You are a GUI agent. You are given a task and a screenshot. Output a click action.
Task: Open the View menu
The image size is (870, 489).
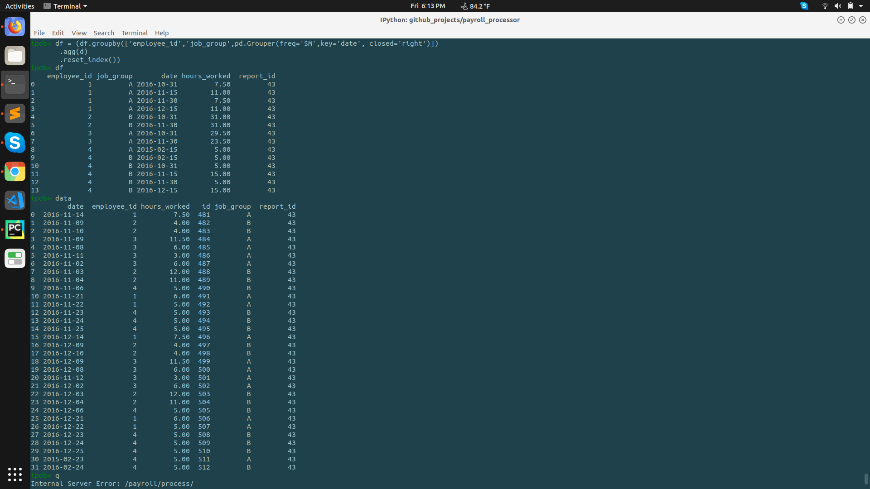coord(79,33)
